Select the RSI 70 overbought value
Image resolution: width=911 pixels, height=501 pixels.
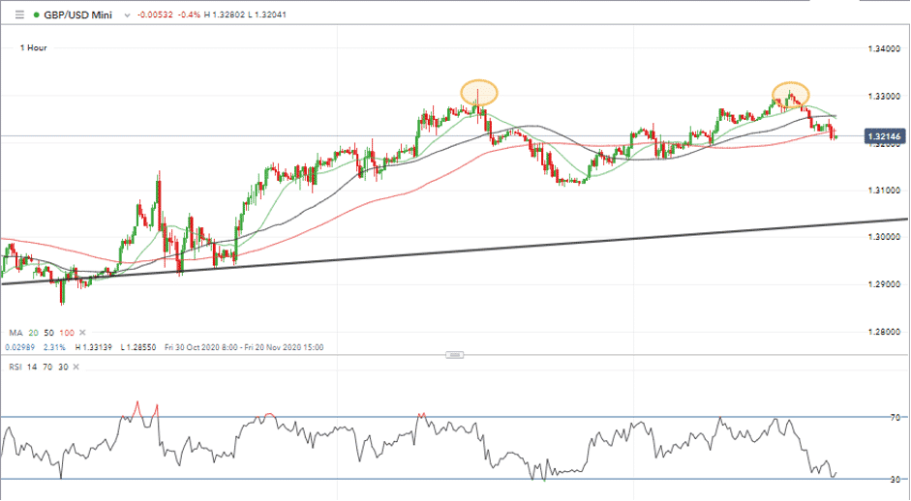coord(46,367)
